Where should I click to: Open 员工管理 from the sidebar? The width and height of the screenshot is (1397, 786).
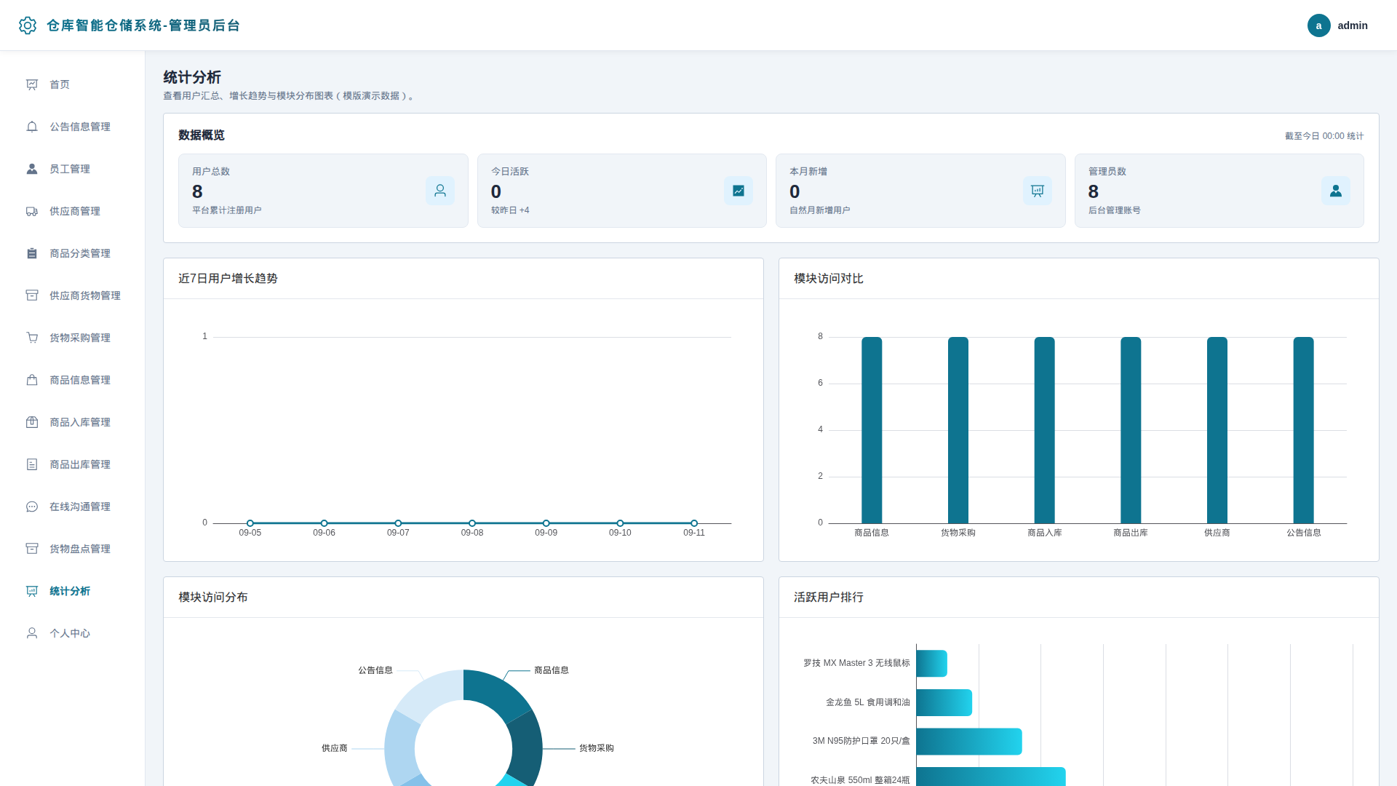(x=73, y=169)
